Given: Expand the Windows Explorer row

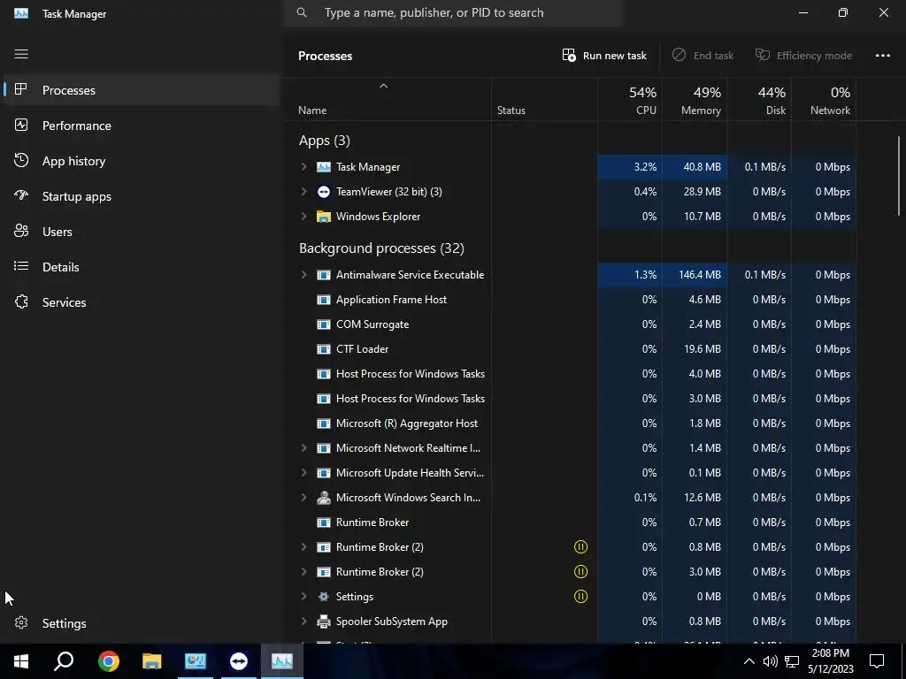Looking at the screenshot, I should pos(304,217).
